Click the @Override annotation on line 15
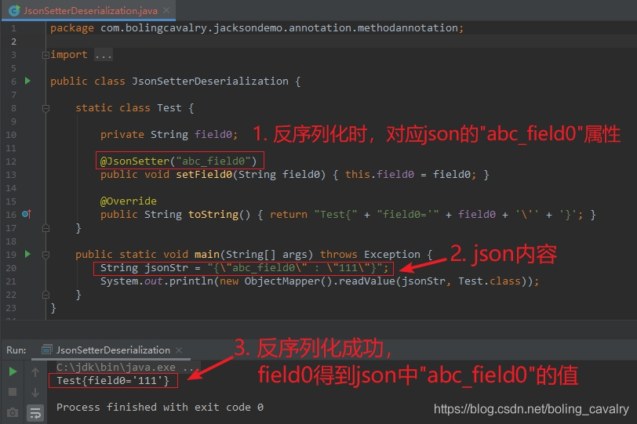 129,201
